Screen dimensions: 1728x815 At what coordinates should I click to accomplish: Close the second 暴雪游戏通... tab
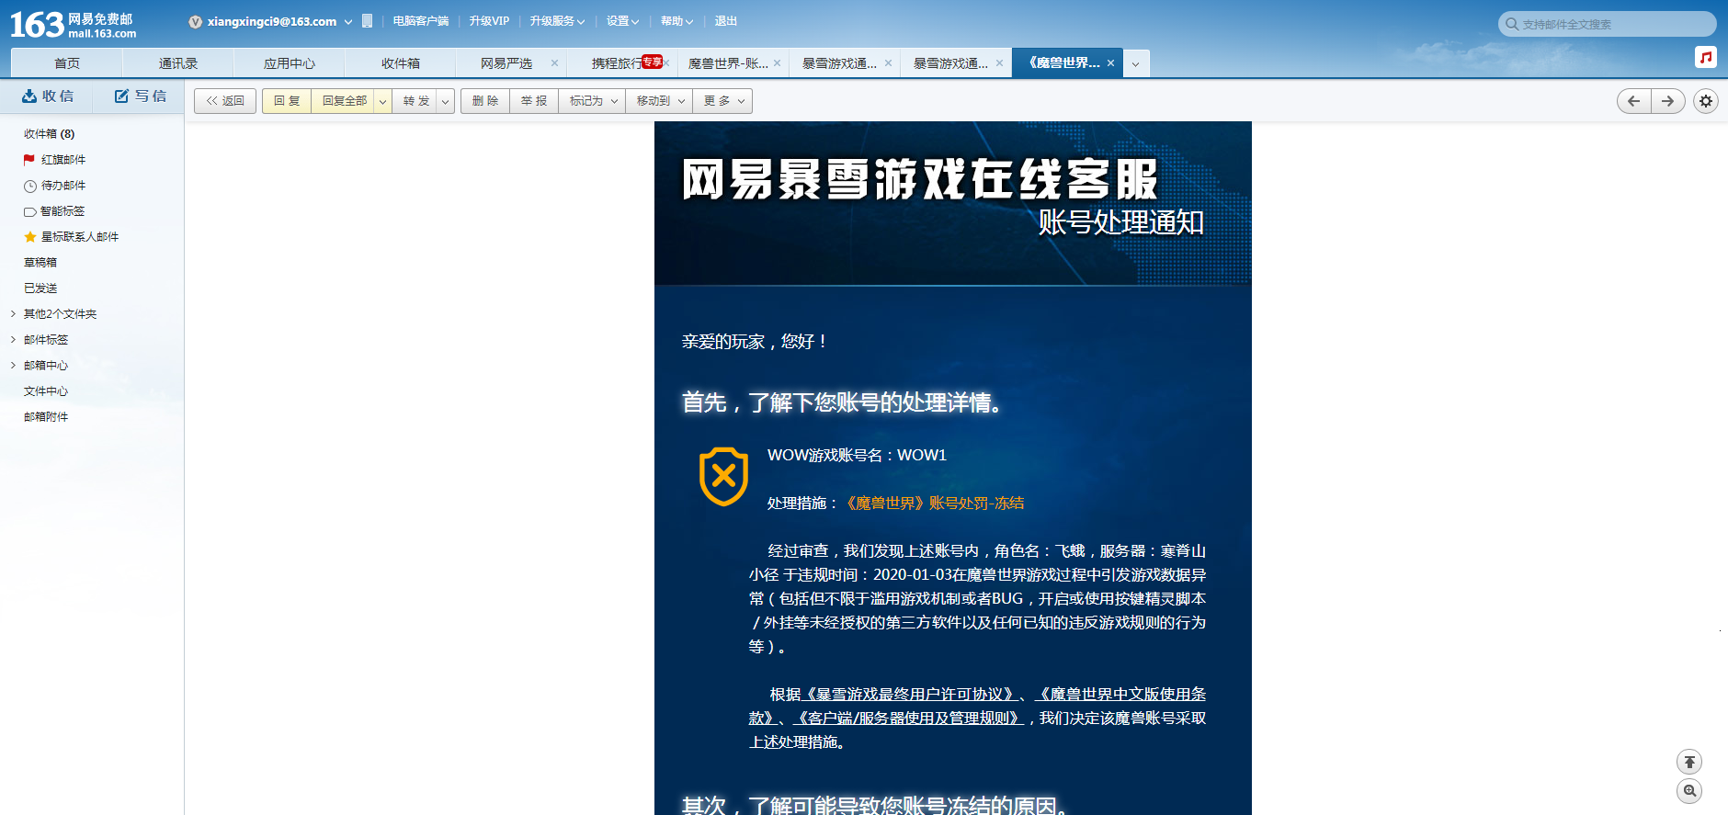pos(999,63)
